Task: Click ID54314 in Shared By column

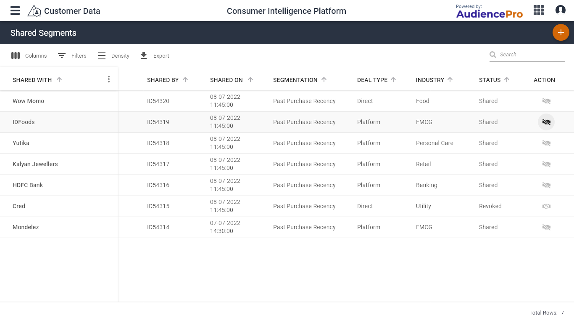Action: tap(158, 227)
